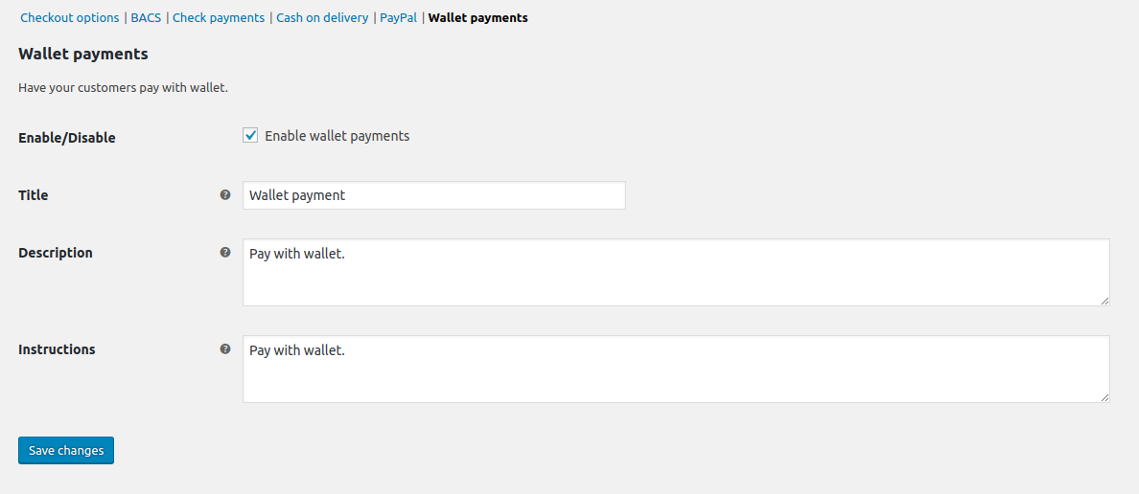
Task: Click the Instructions help tooltip icon
Action: tap(225, 349)
